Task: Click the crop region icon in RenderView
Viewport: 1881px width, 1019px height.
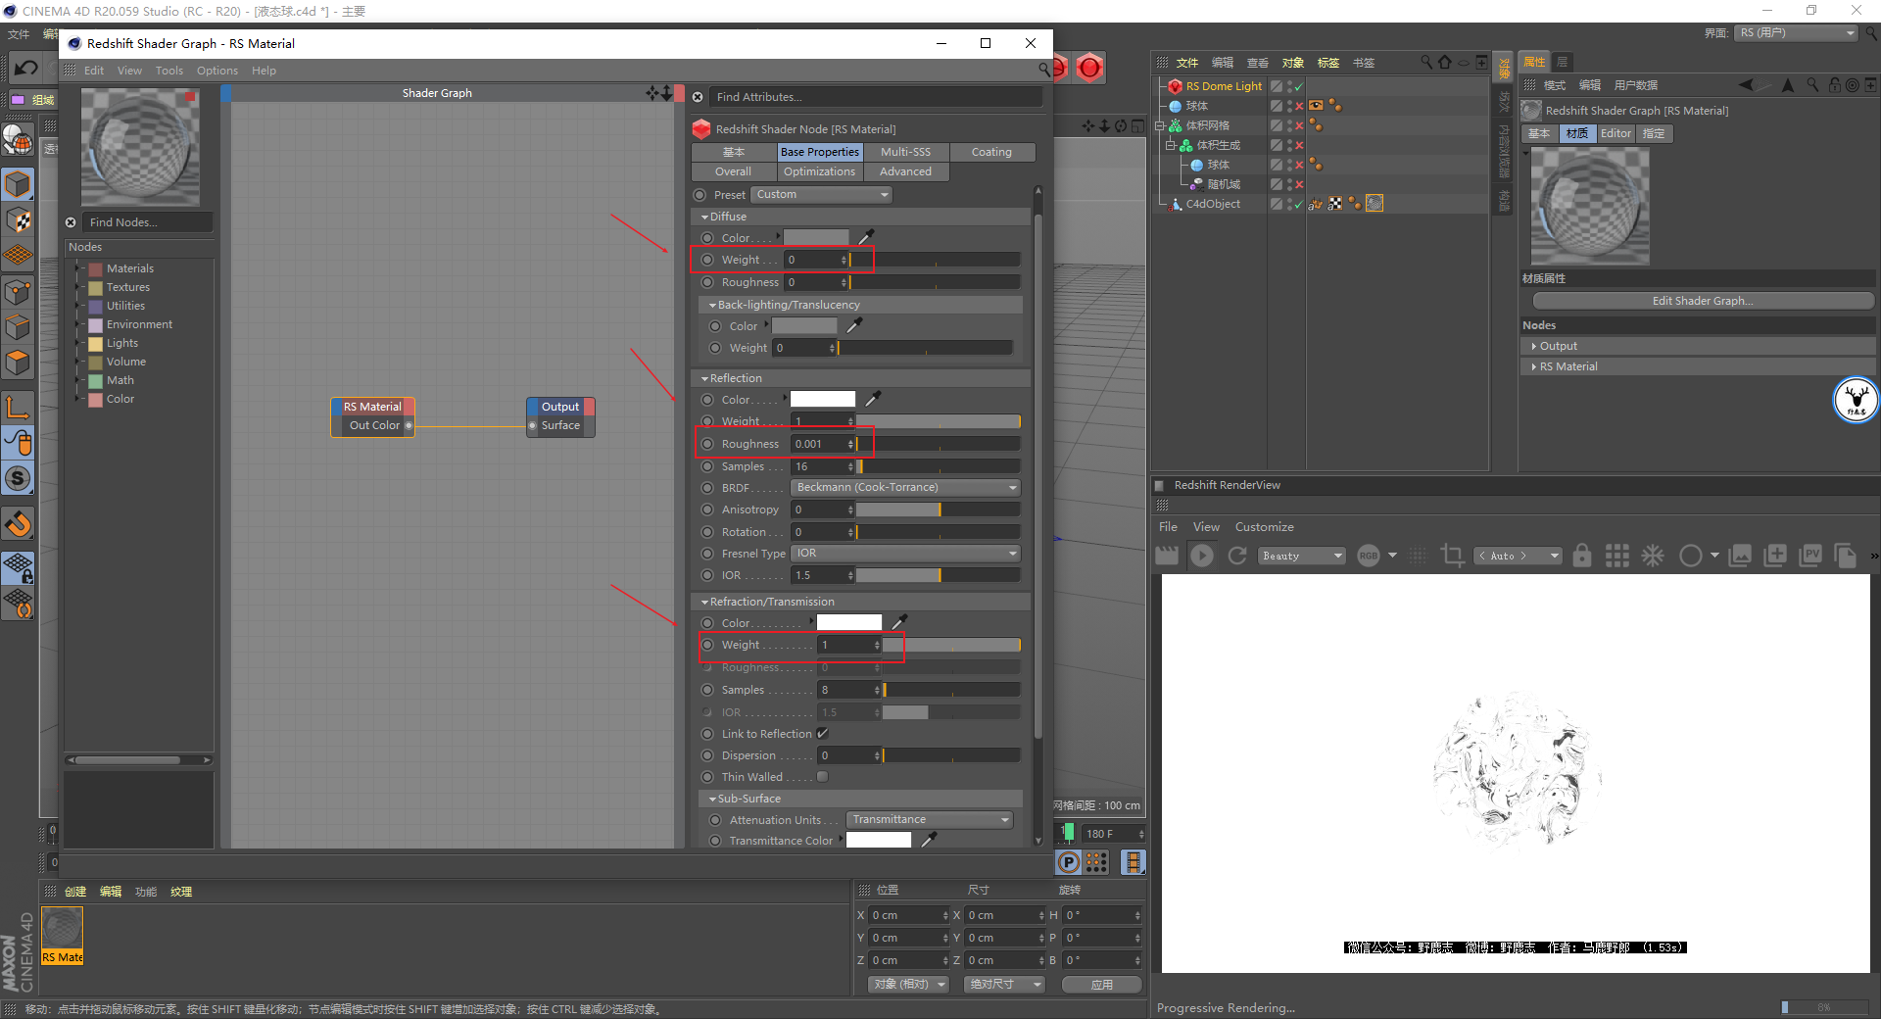Action: 1452,556
